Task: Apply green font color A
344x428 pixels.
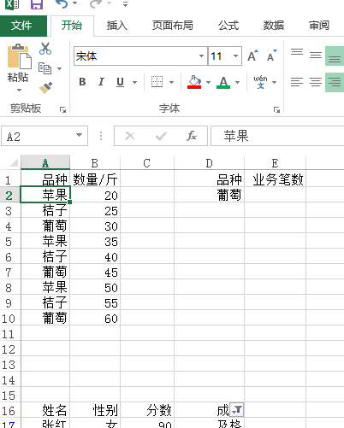Action: [x=223, y=82]
